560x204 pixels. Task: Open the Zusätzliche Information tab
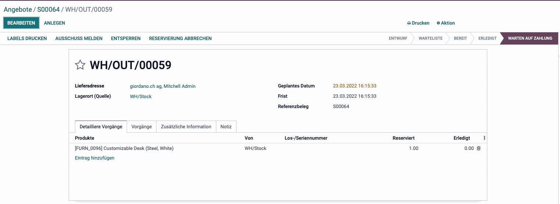[x=186, y=127]
